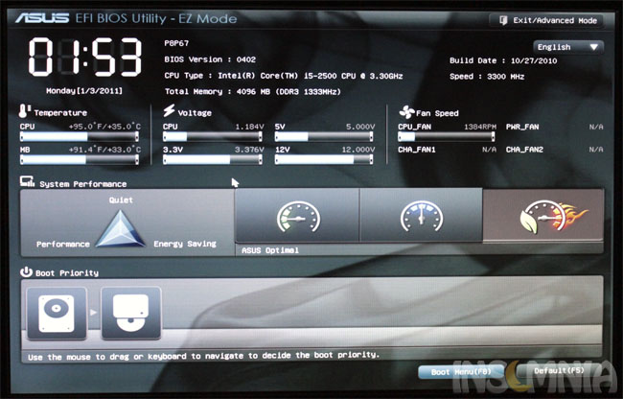623x399 pixels.
Task: Click the lightning bolt Voltage icon
Action: [x=169, y=110]
